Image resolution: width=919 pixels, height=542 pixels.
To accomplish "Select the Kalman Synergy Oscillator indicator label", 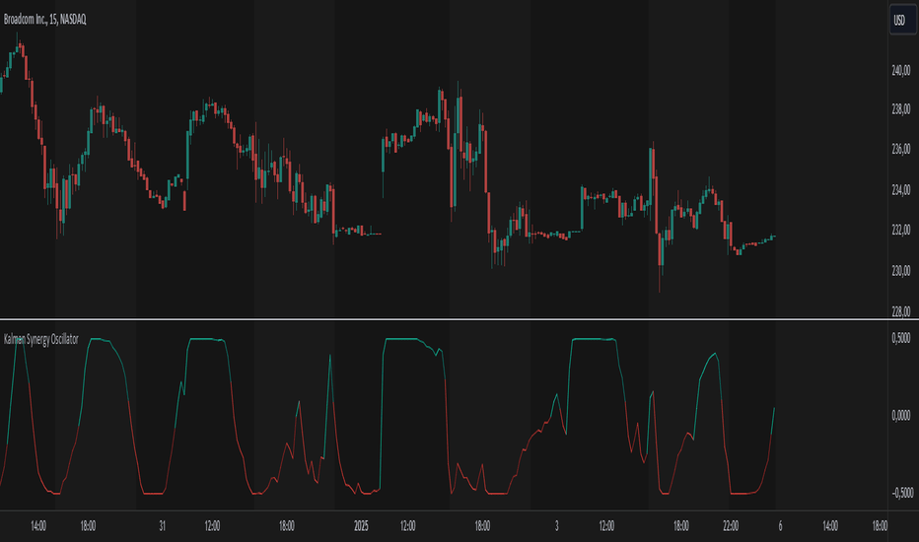I will (41, 339).
